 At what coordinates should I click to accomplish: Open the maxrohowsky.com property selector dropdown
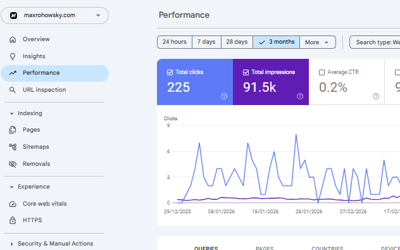pyautogui.click(x=54, y=16)
